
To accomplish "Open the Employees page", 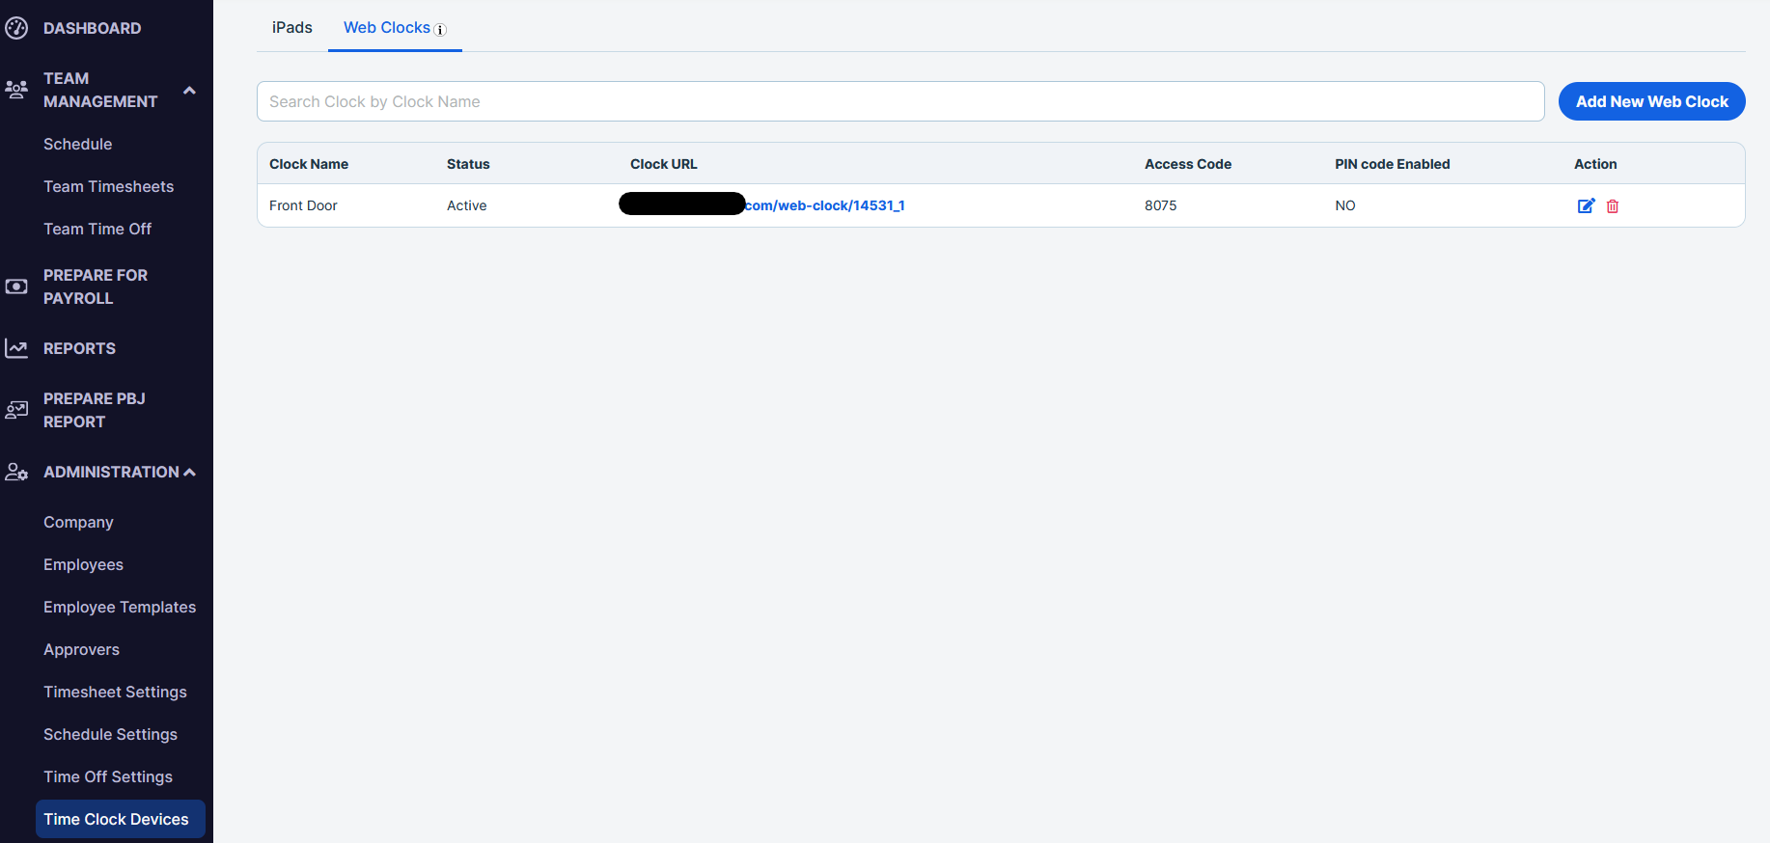I will [x=83, y=564].
